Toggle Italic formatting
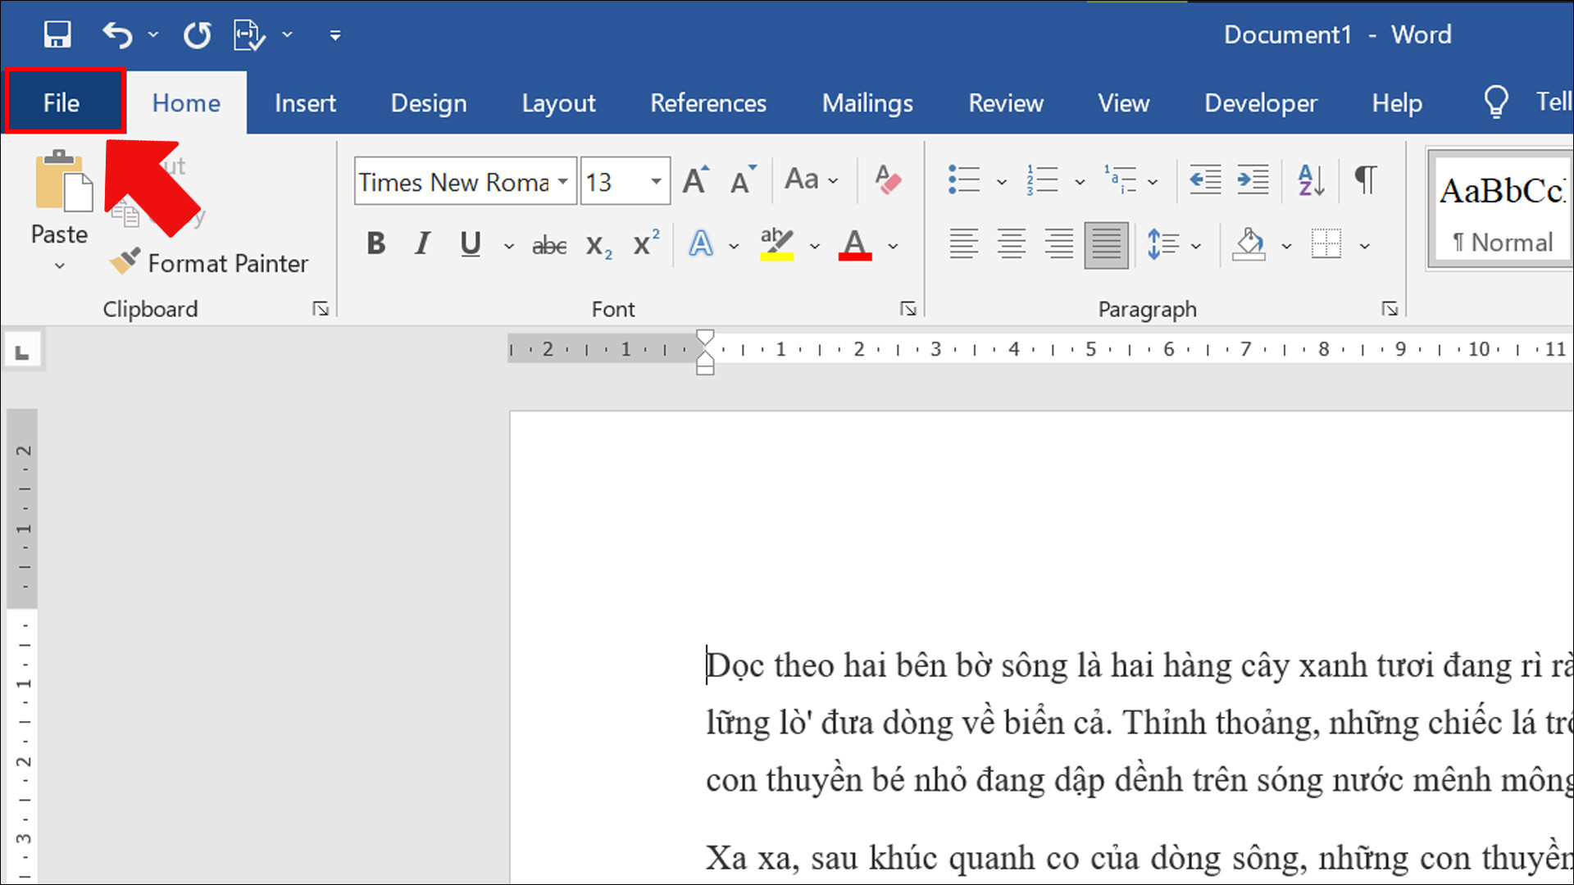The height and width of the screenshot is (885, 1574). [422, 243]
